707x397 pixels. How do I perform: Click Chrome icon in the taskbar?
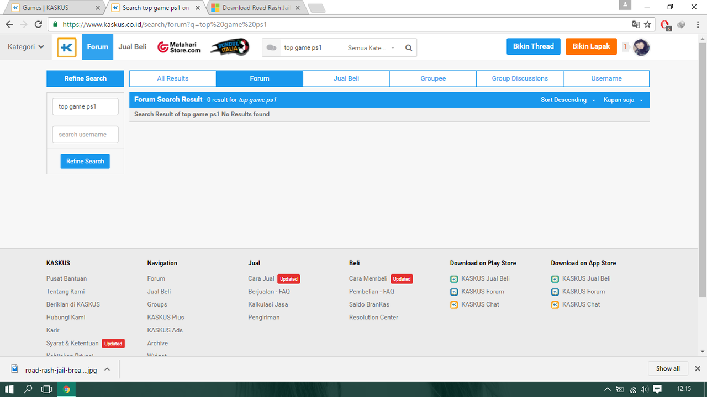tap(67, 389)
